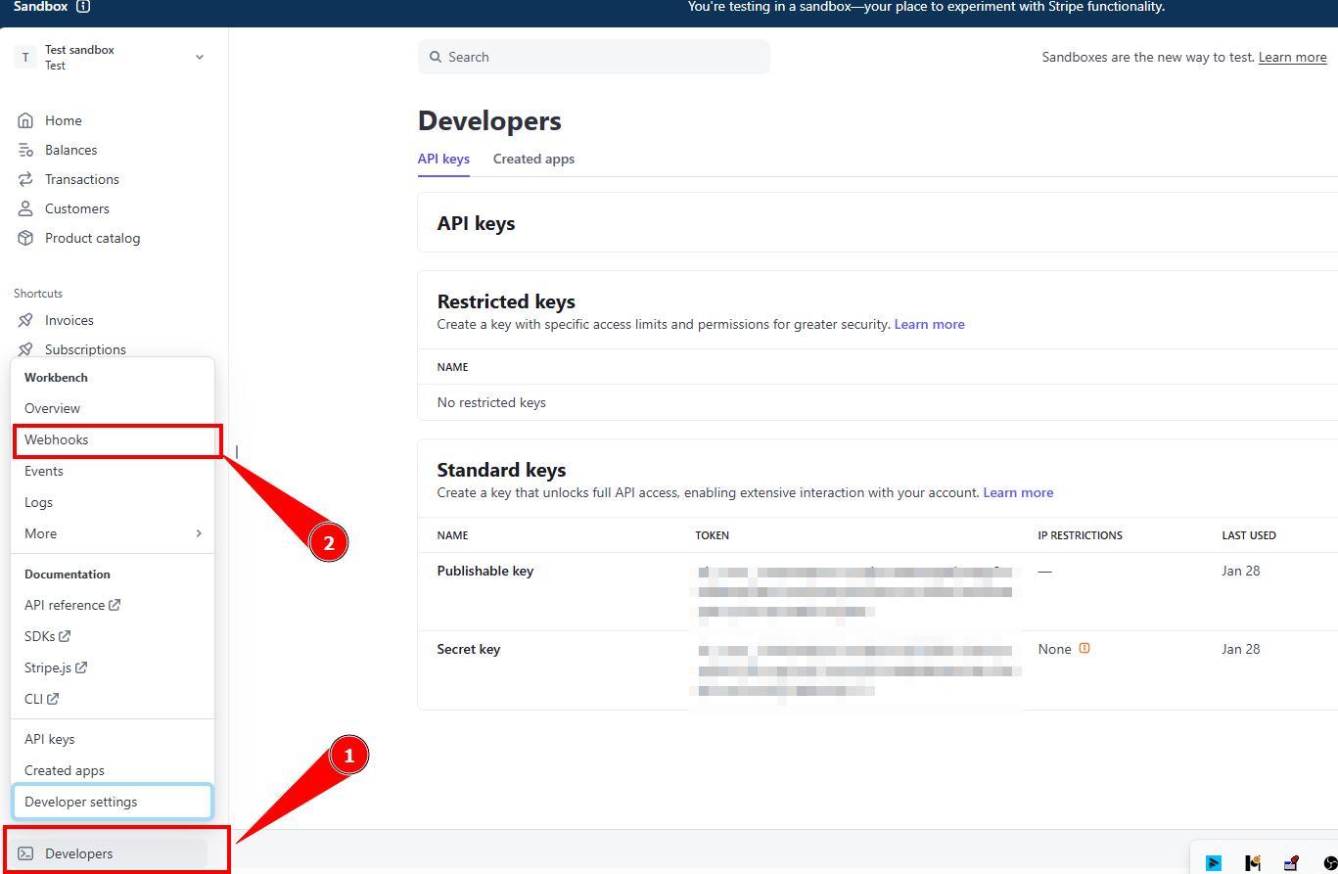Click the Developers terminal icon
This screenshot has width=1338, height=874.
(x=25, y=853)
